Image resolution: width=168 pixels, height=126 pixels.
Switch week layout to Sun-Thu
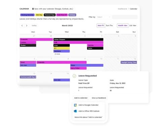pyautogui.click(x=109, y=26)
